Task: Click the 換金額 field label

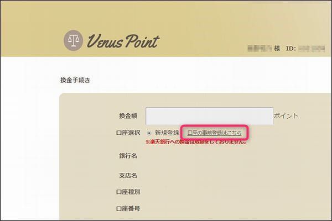Action: (x=128, y=115)
